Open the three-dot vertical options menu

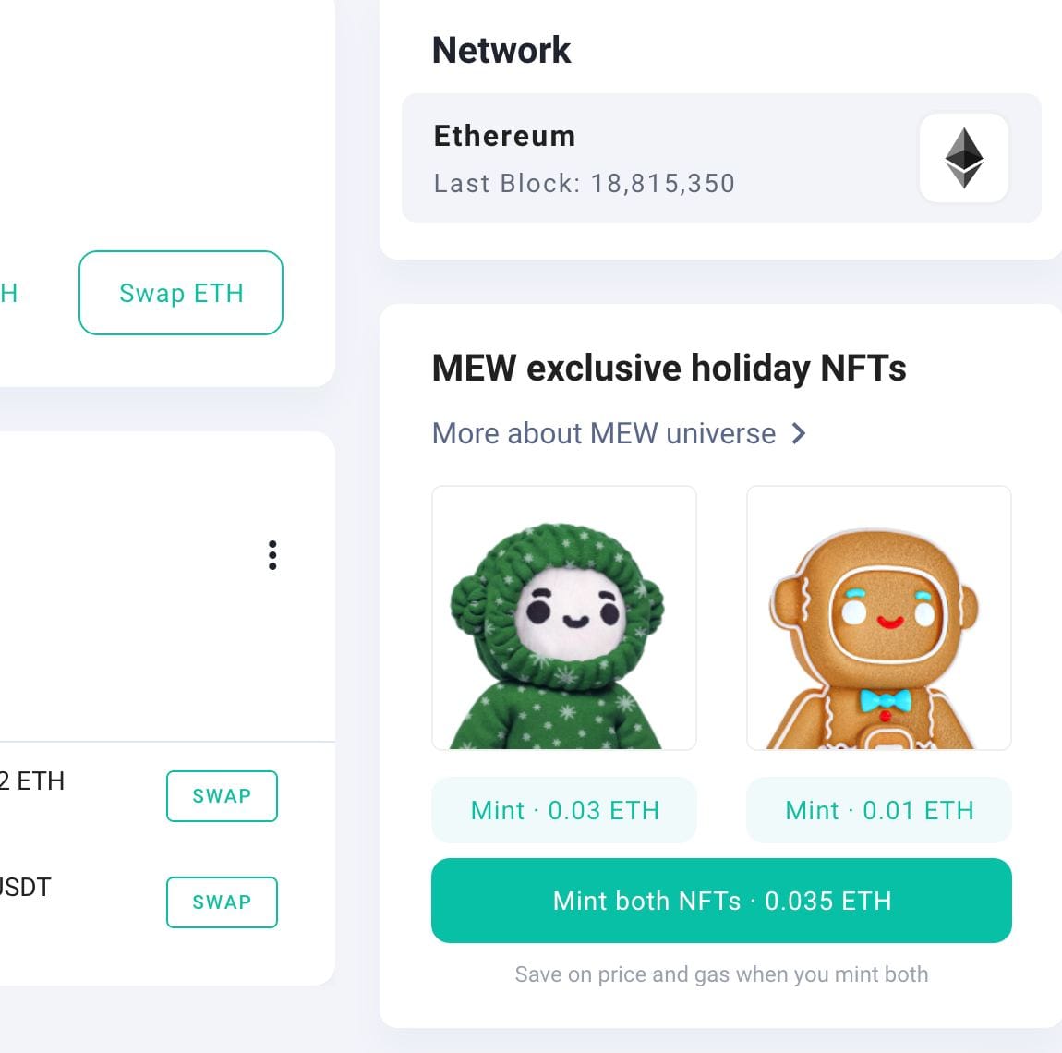272,555
